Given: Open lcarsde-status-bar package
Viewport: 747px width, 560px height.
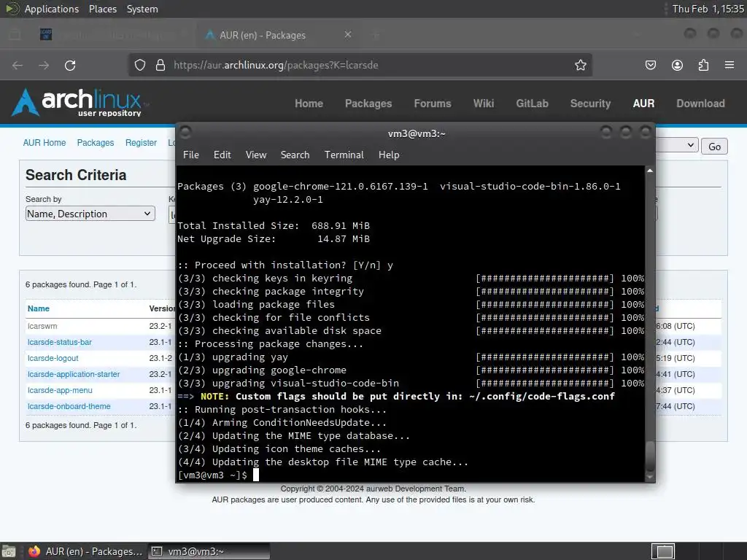Looking at the screenshot, I should click(60, 342).
